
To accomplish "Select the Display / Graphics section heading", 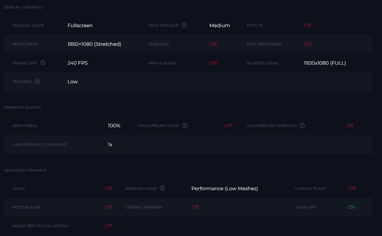I will point(24,7).
